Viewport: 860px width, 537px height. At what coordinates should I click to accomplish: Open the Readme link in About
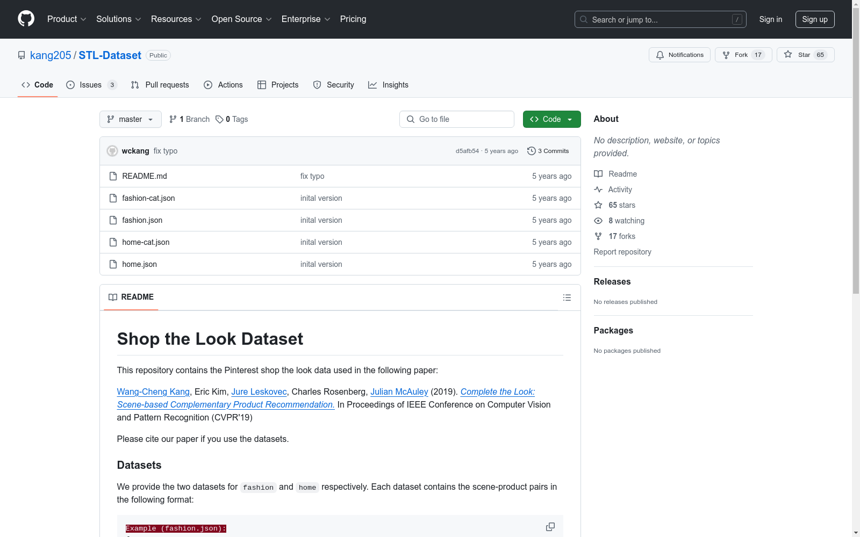(615, 174)
